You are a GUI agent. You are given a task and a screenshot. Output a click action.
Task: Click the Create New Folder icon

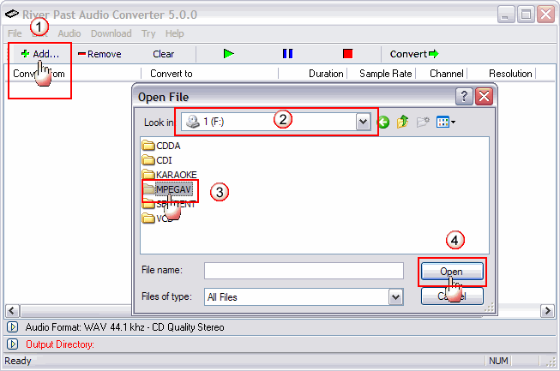[423, 122]
